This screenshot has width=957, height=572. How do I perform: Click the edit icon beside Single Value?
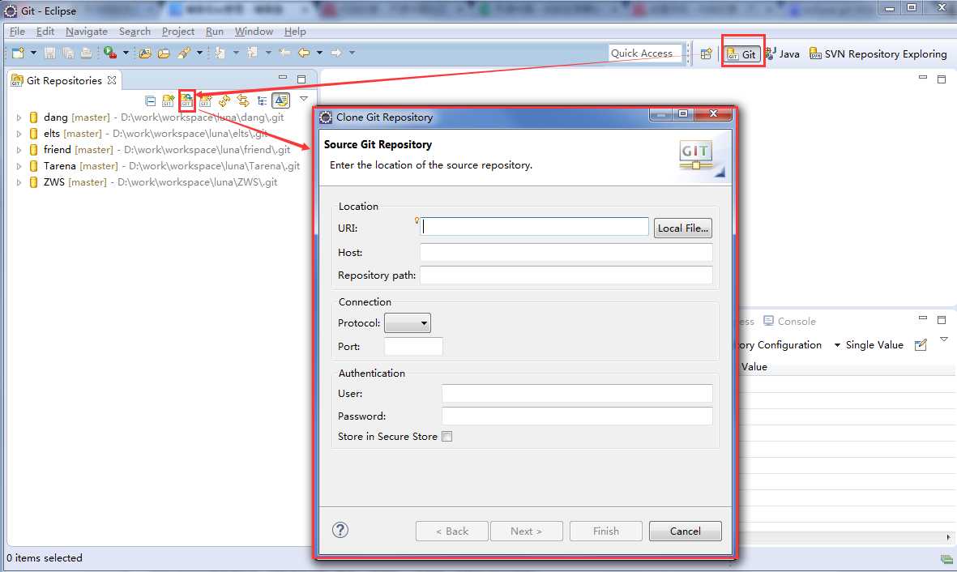click(921, 345)
